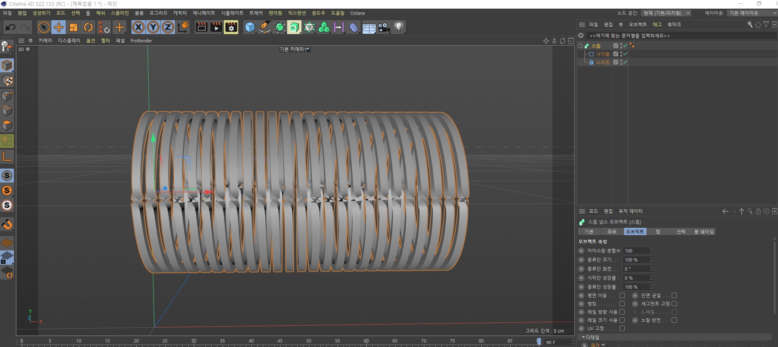Click frame 45 on the timeline ruler

point(280,342)
